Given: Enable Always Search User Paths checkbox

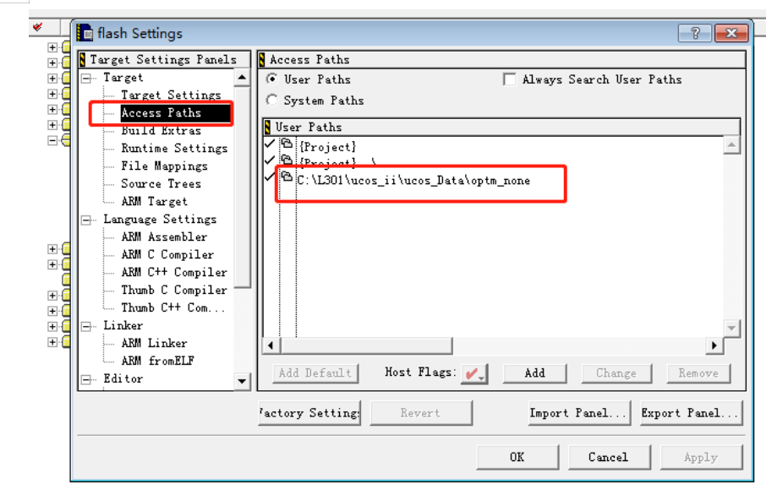Looking at the screenshot, I should 510,79.
